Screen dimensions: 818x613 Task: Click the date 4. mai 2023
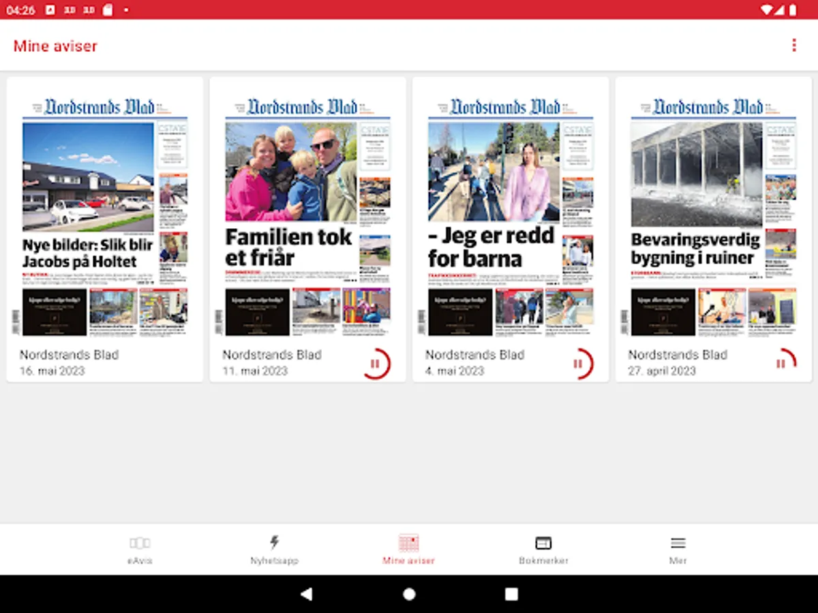pyautogui.click(x=455, y=371)
